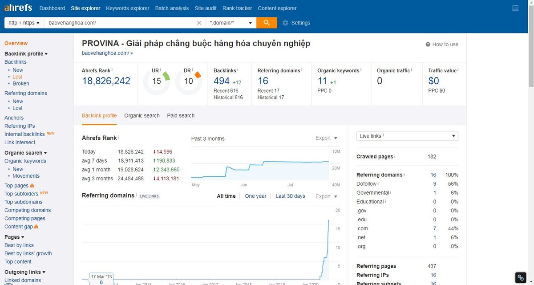Open Referring IPs report

click(20, 126)
